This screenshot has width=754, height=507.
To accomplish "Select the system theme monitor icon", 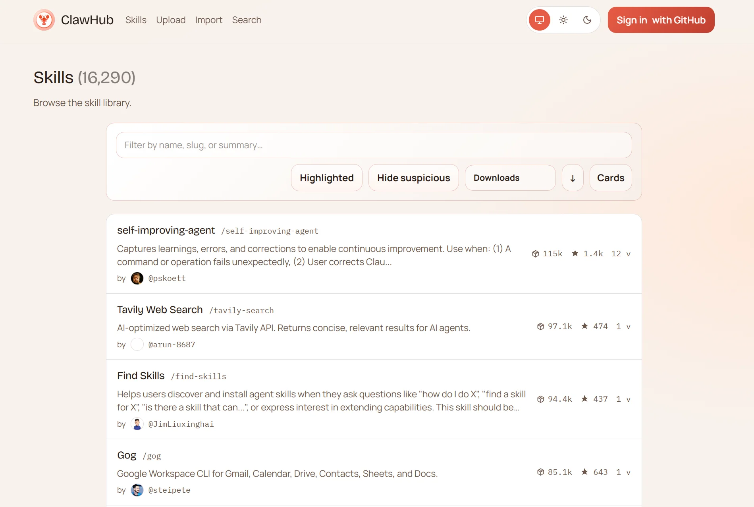I will click(539, 20).
